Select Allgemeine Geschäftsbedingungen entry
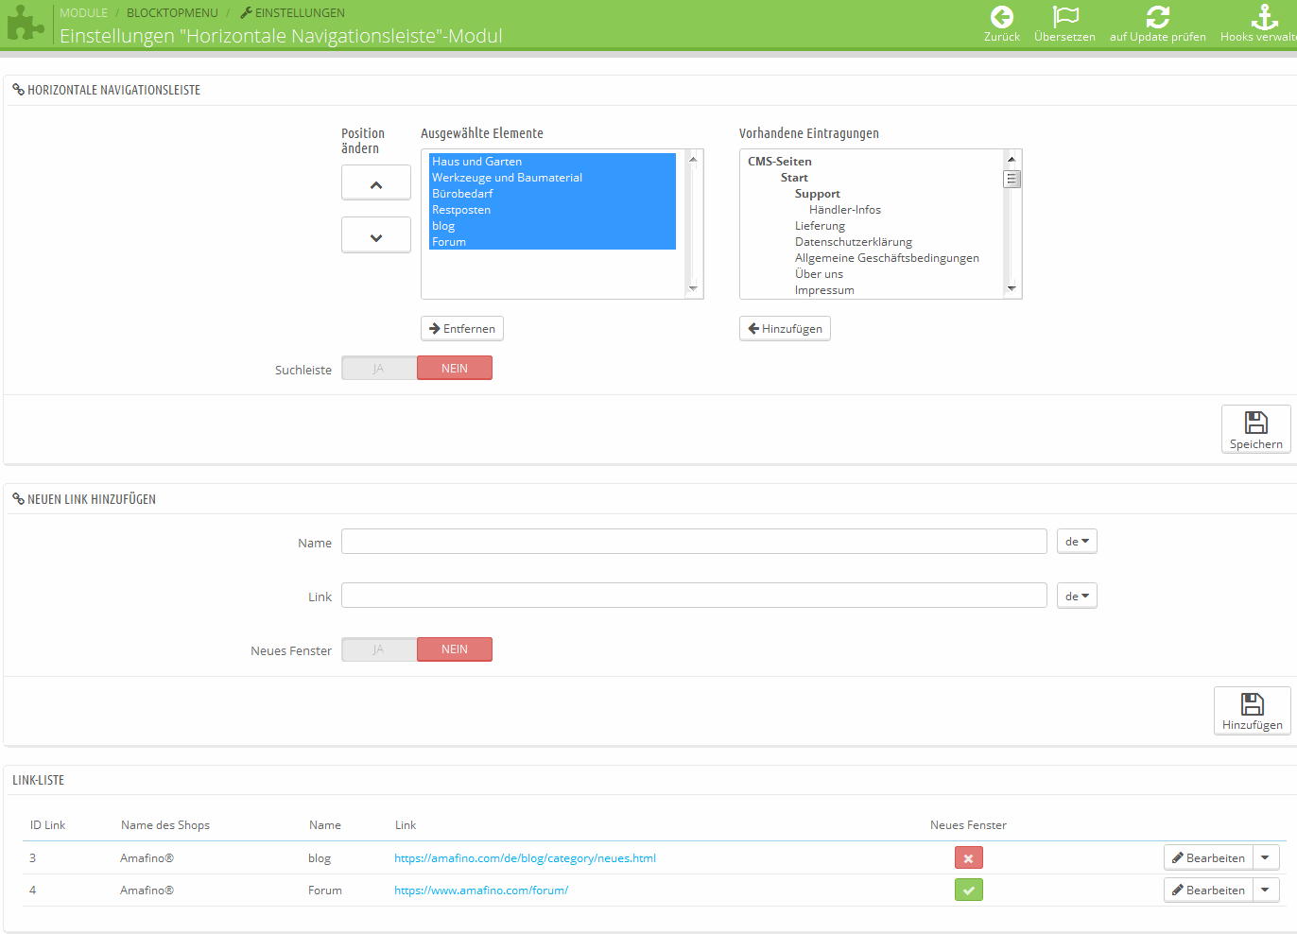 coord(887,258)
